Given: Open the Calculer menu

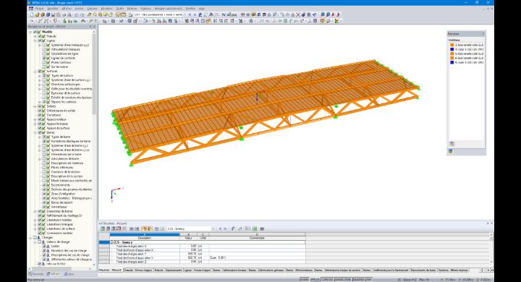Looking at the screenshot, I should [x=92, y=8].
